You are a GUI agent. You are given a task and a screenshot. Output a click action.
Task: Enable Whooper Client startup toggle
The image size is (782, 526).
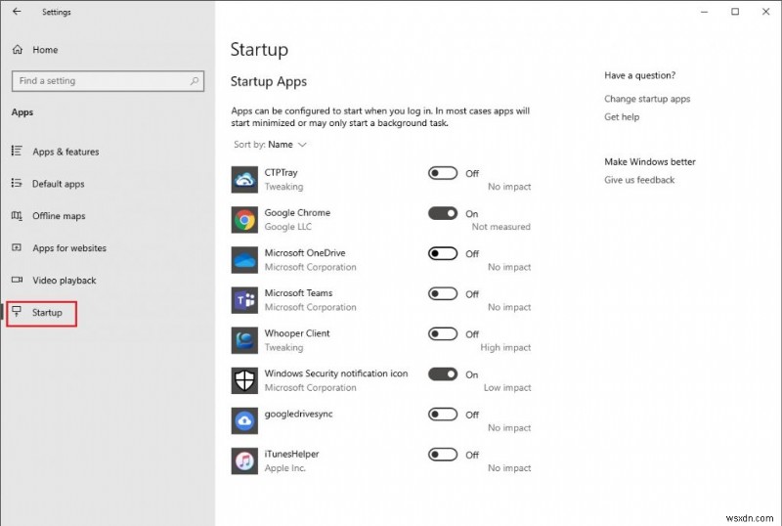tap(443, 333)
